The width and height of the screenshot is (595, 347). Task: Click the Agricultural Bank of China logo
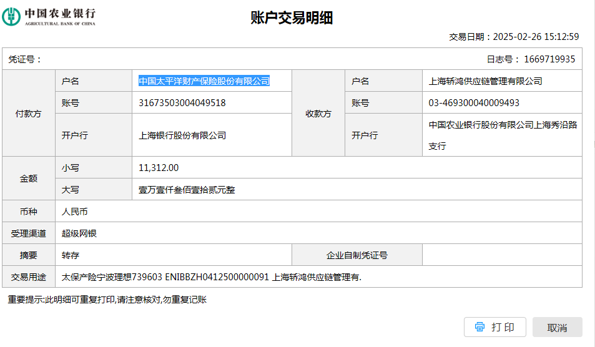(49, 17)
